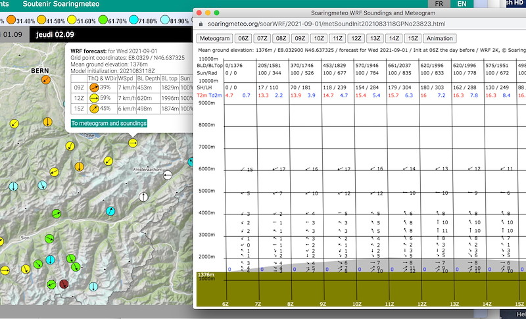Click the cyan marker south of Finsteraarhorn
This screenshot has width=526, height=319.
(x=110, y=211)
